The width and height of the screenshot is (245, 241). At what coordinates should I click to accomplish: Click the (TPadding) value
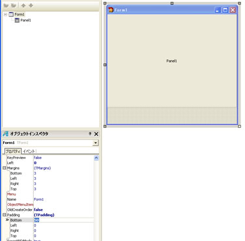click(x=44, y=215)
